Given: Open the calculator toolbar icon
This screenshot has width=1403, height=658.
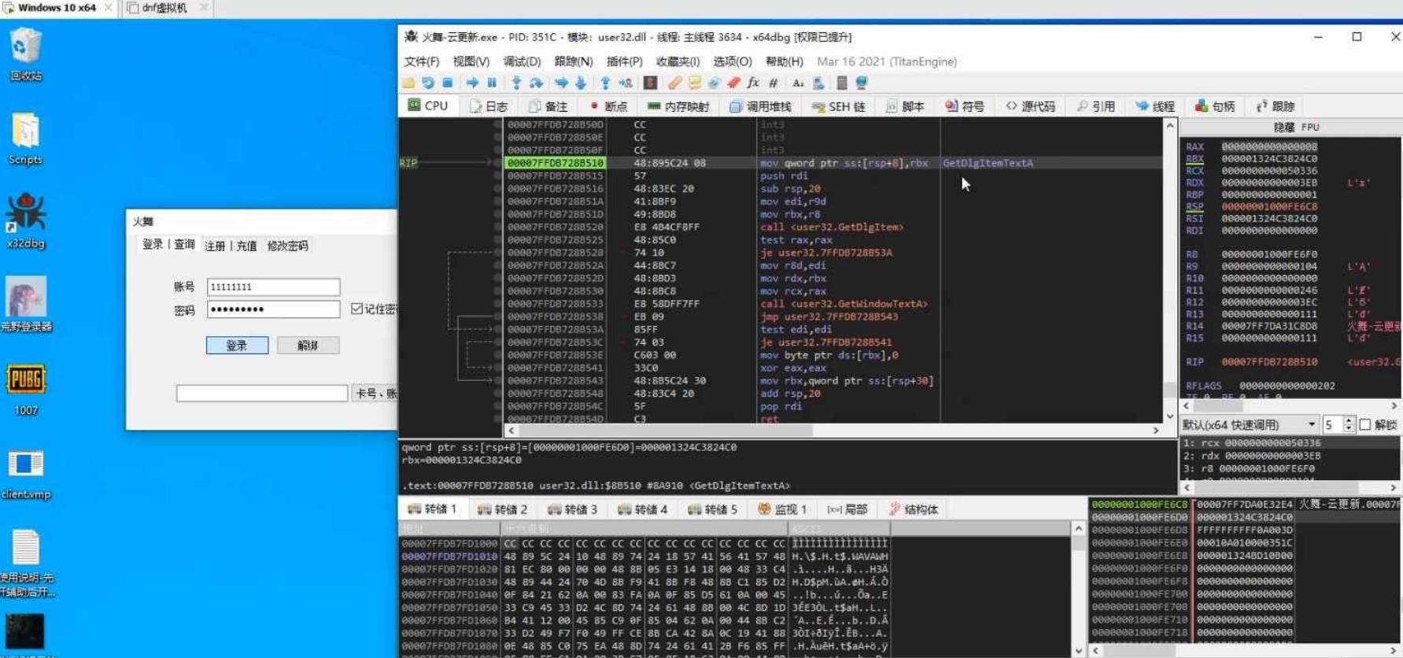Looking at the screenshot, I should point(842,83).
